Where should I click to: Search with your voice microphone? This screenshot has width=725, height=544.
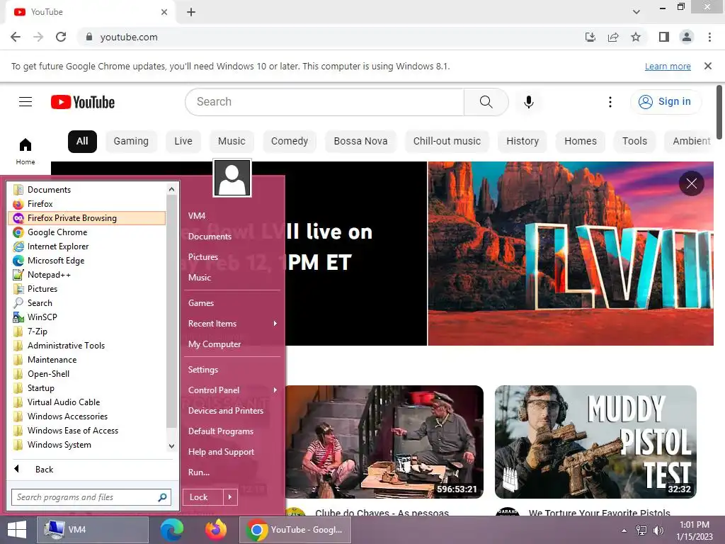point(529,102)
